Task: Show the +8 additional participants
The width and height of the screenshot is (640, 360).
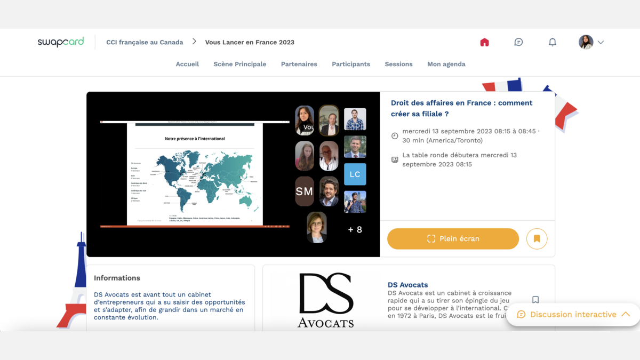Action: coord(355,230)
